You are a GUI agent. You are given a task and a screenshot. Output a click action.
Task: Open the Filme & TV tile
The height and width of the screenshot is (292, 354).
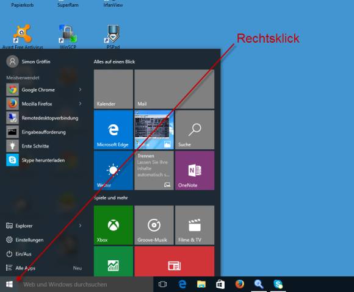pos(195,225)
